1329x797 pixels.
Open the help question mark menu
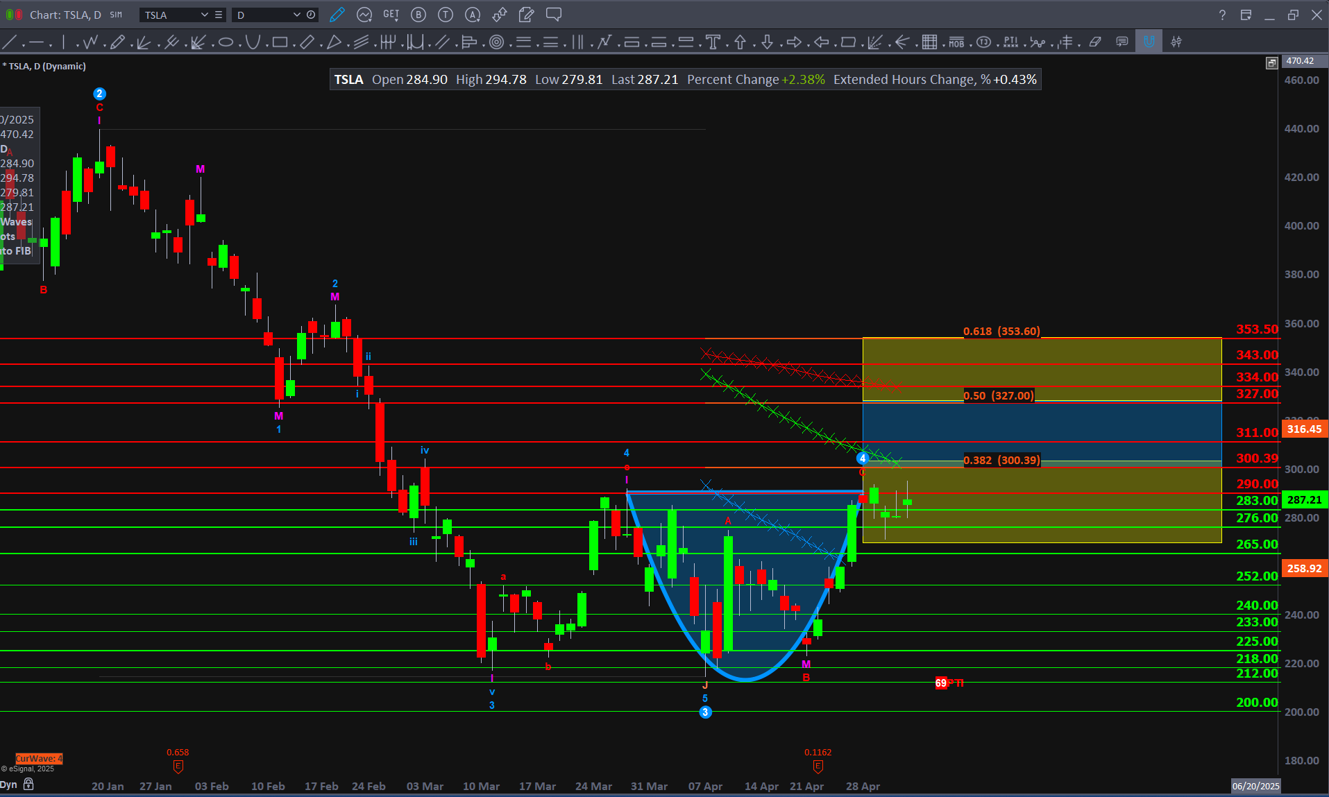(1222, 15)
